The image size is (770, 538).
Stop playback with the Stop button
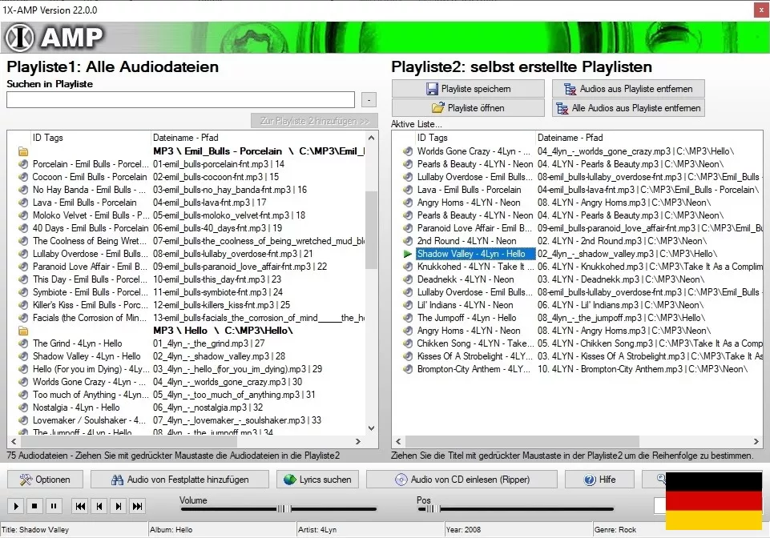(34, 506)
